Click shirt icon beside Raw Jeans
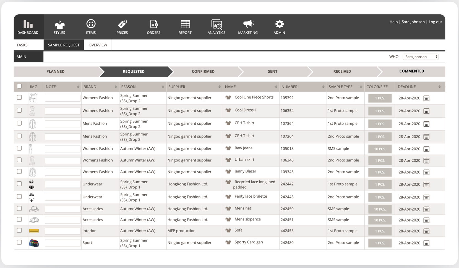The width and height of the screenshot is (459, 268). click(228, 148)
